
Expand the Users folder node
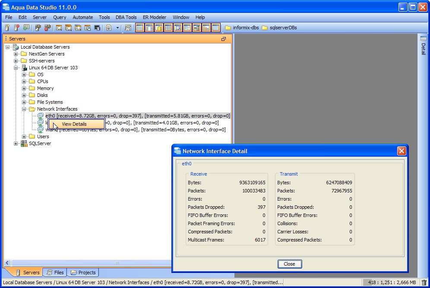point(24,136)
